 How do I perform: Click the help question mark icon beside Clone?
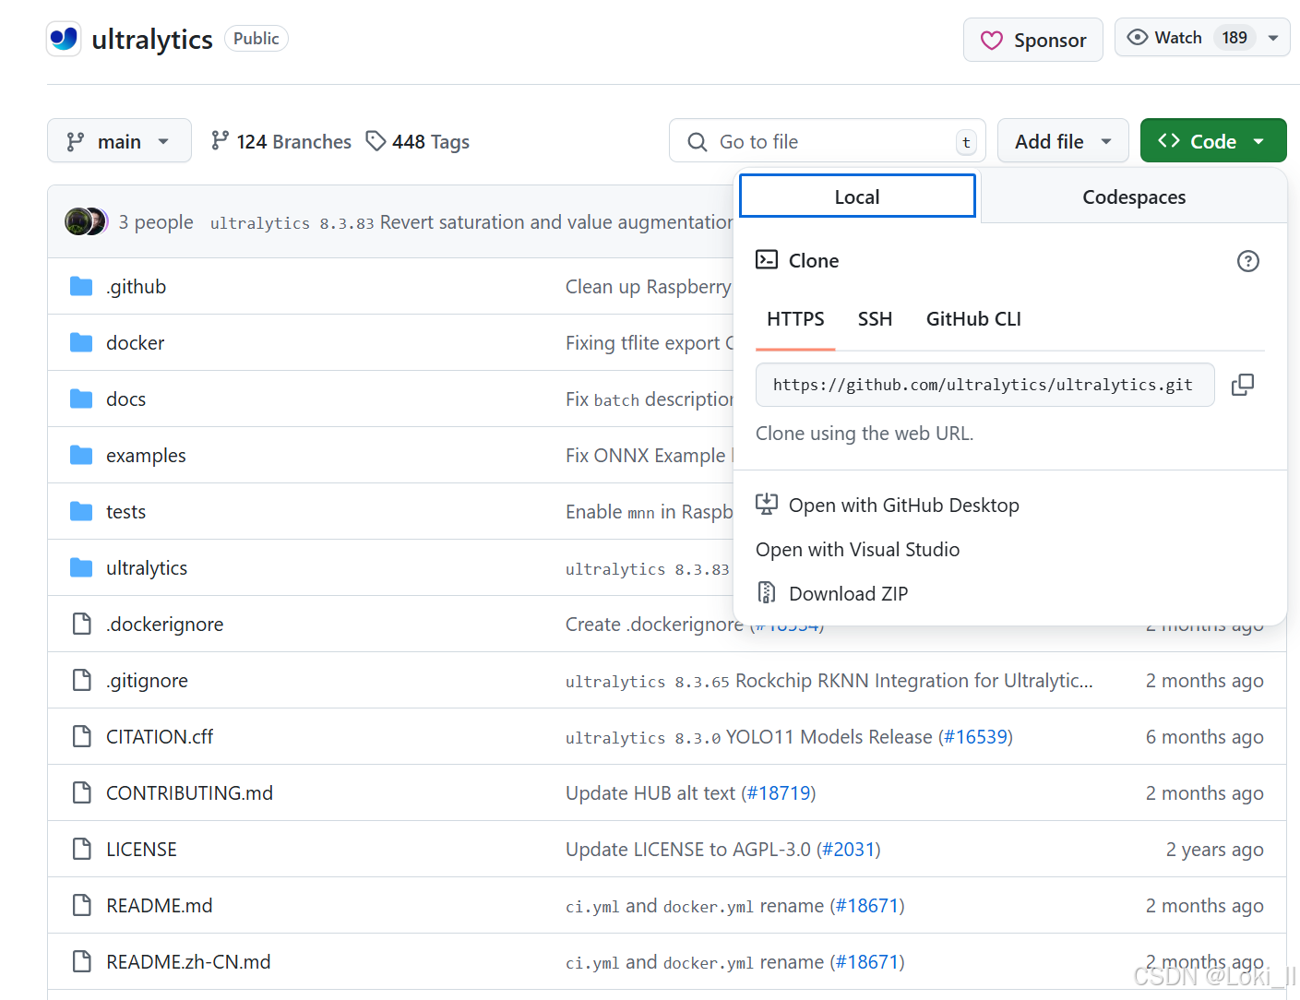point(1247,261)
